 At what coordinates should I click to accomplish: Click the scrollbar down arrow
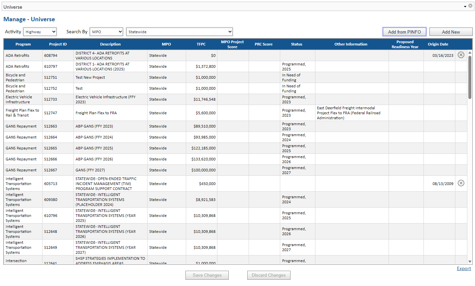coord(470,261)
